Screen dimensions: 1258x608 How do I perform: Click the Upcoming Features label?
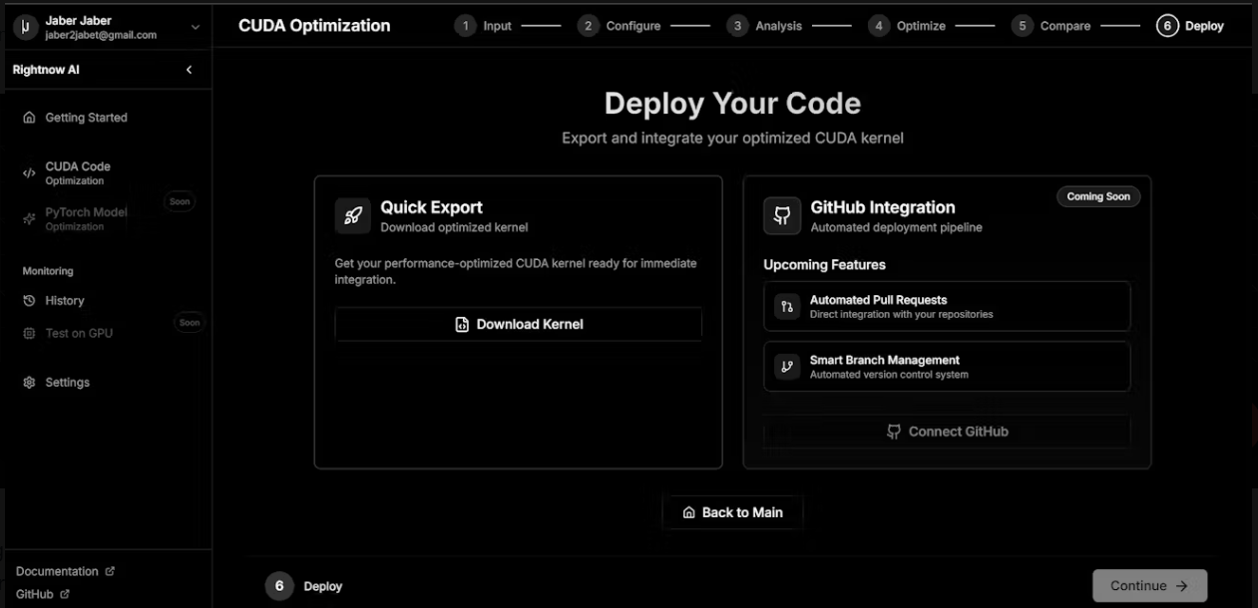point(825,265)
